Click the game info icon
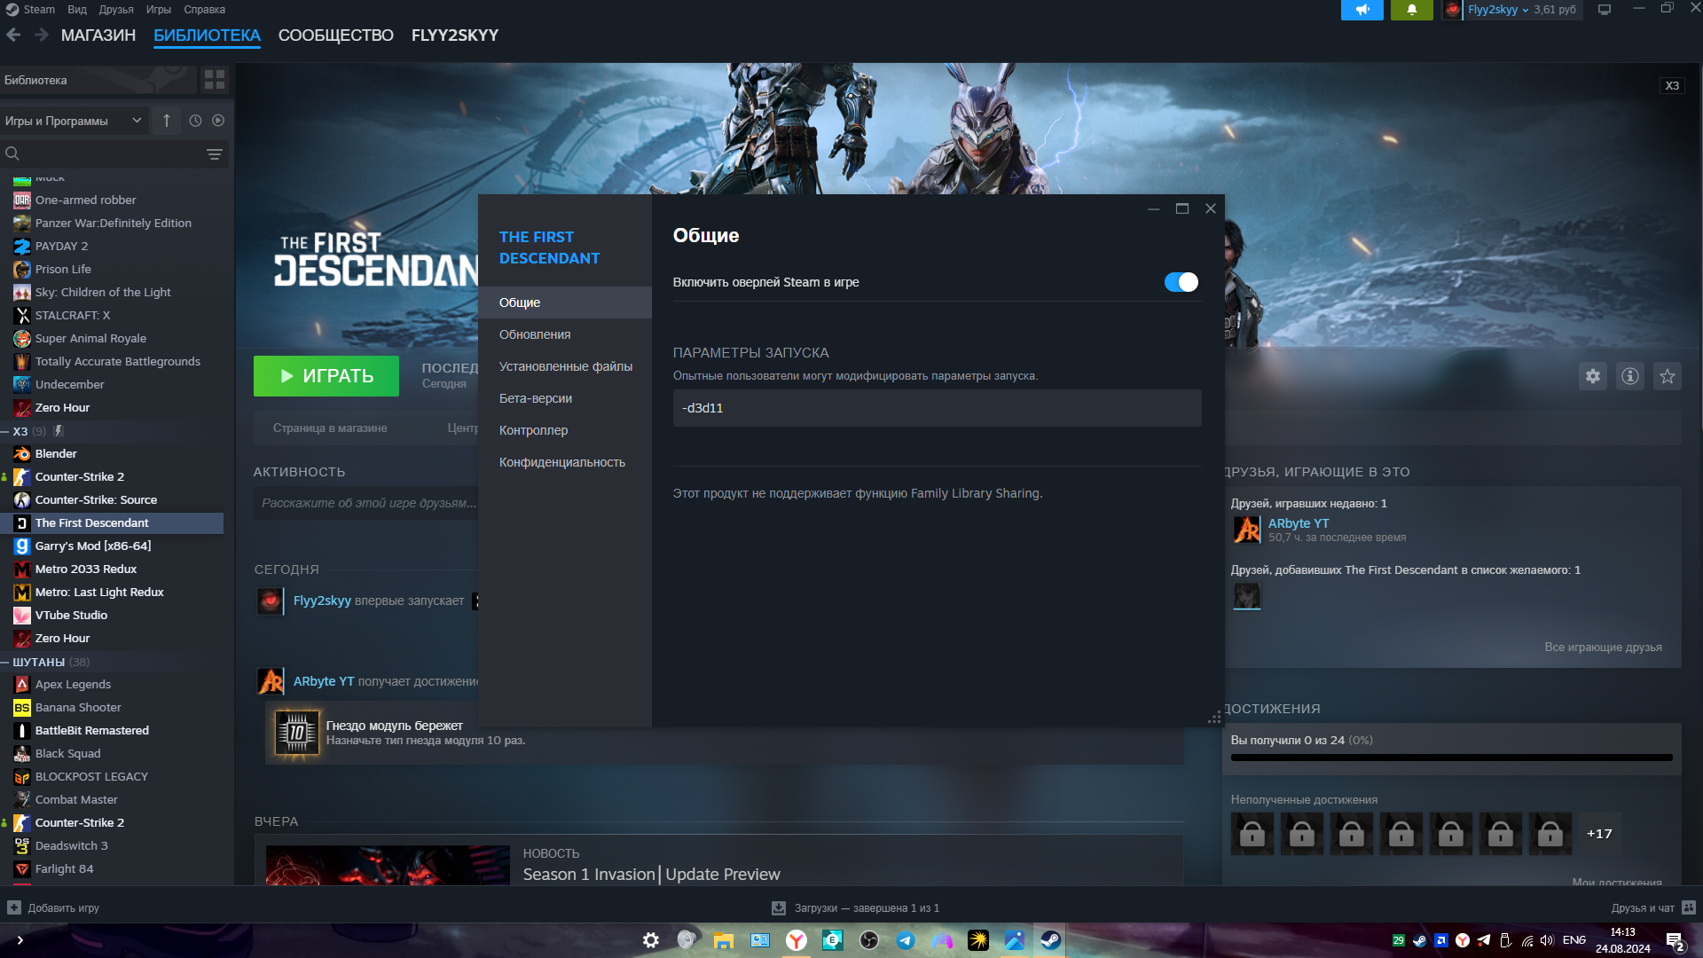Image resolution: width=1703 pixels, height=958 pixels. pos(1630,376)
